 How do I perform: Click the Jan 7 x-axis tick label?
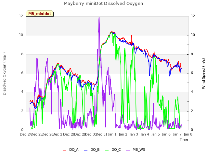tap(177, 134)
